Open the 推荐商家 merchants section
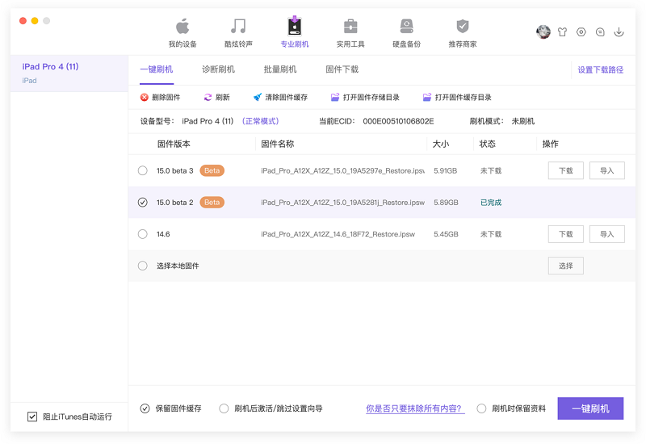This screenshot has width=646, height=444. [462, 32]
